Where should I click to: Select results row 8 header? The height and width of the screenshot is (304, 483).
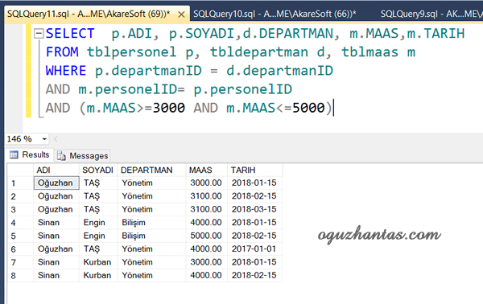click(x=20, y=276)
